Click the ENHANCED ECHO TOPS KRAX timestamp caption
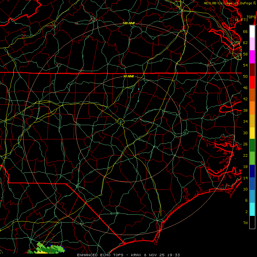The width and height of the screenshot is (257, 257). pos(128,255)
